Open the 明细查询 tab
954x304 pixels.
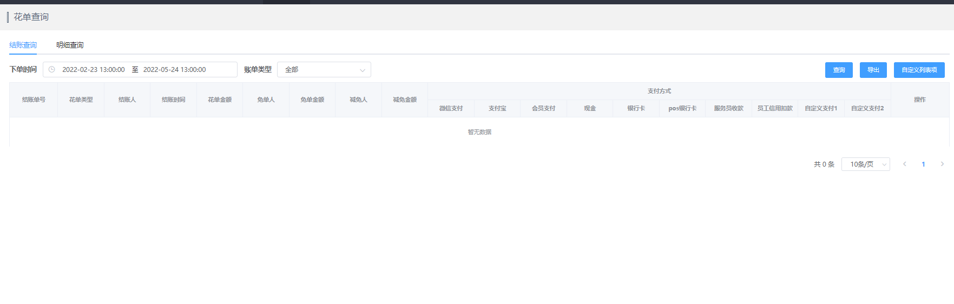70,45
